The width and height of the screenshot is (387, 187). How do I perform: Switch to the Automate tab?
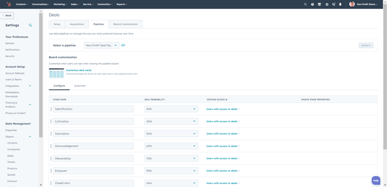(x=79, y=86)
